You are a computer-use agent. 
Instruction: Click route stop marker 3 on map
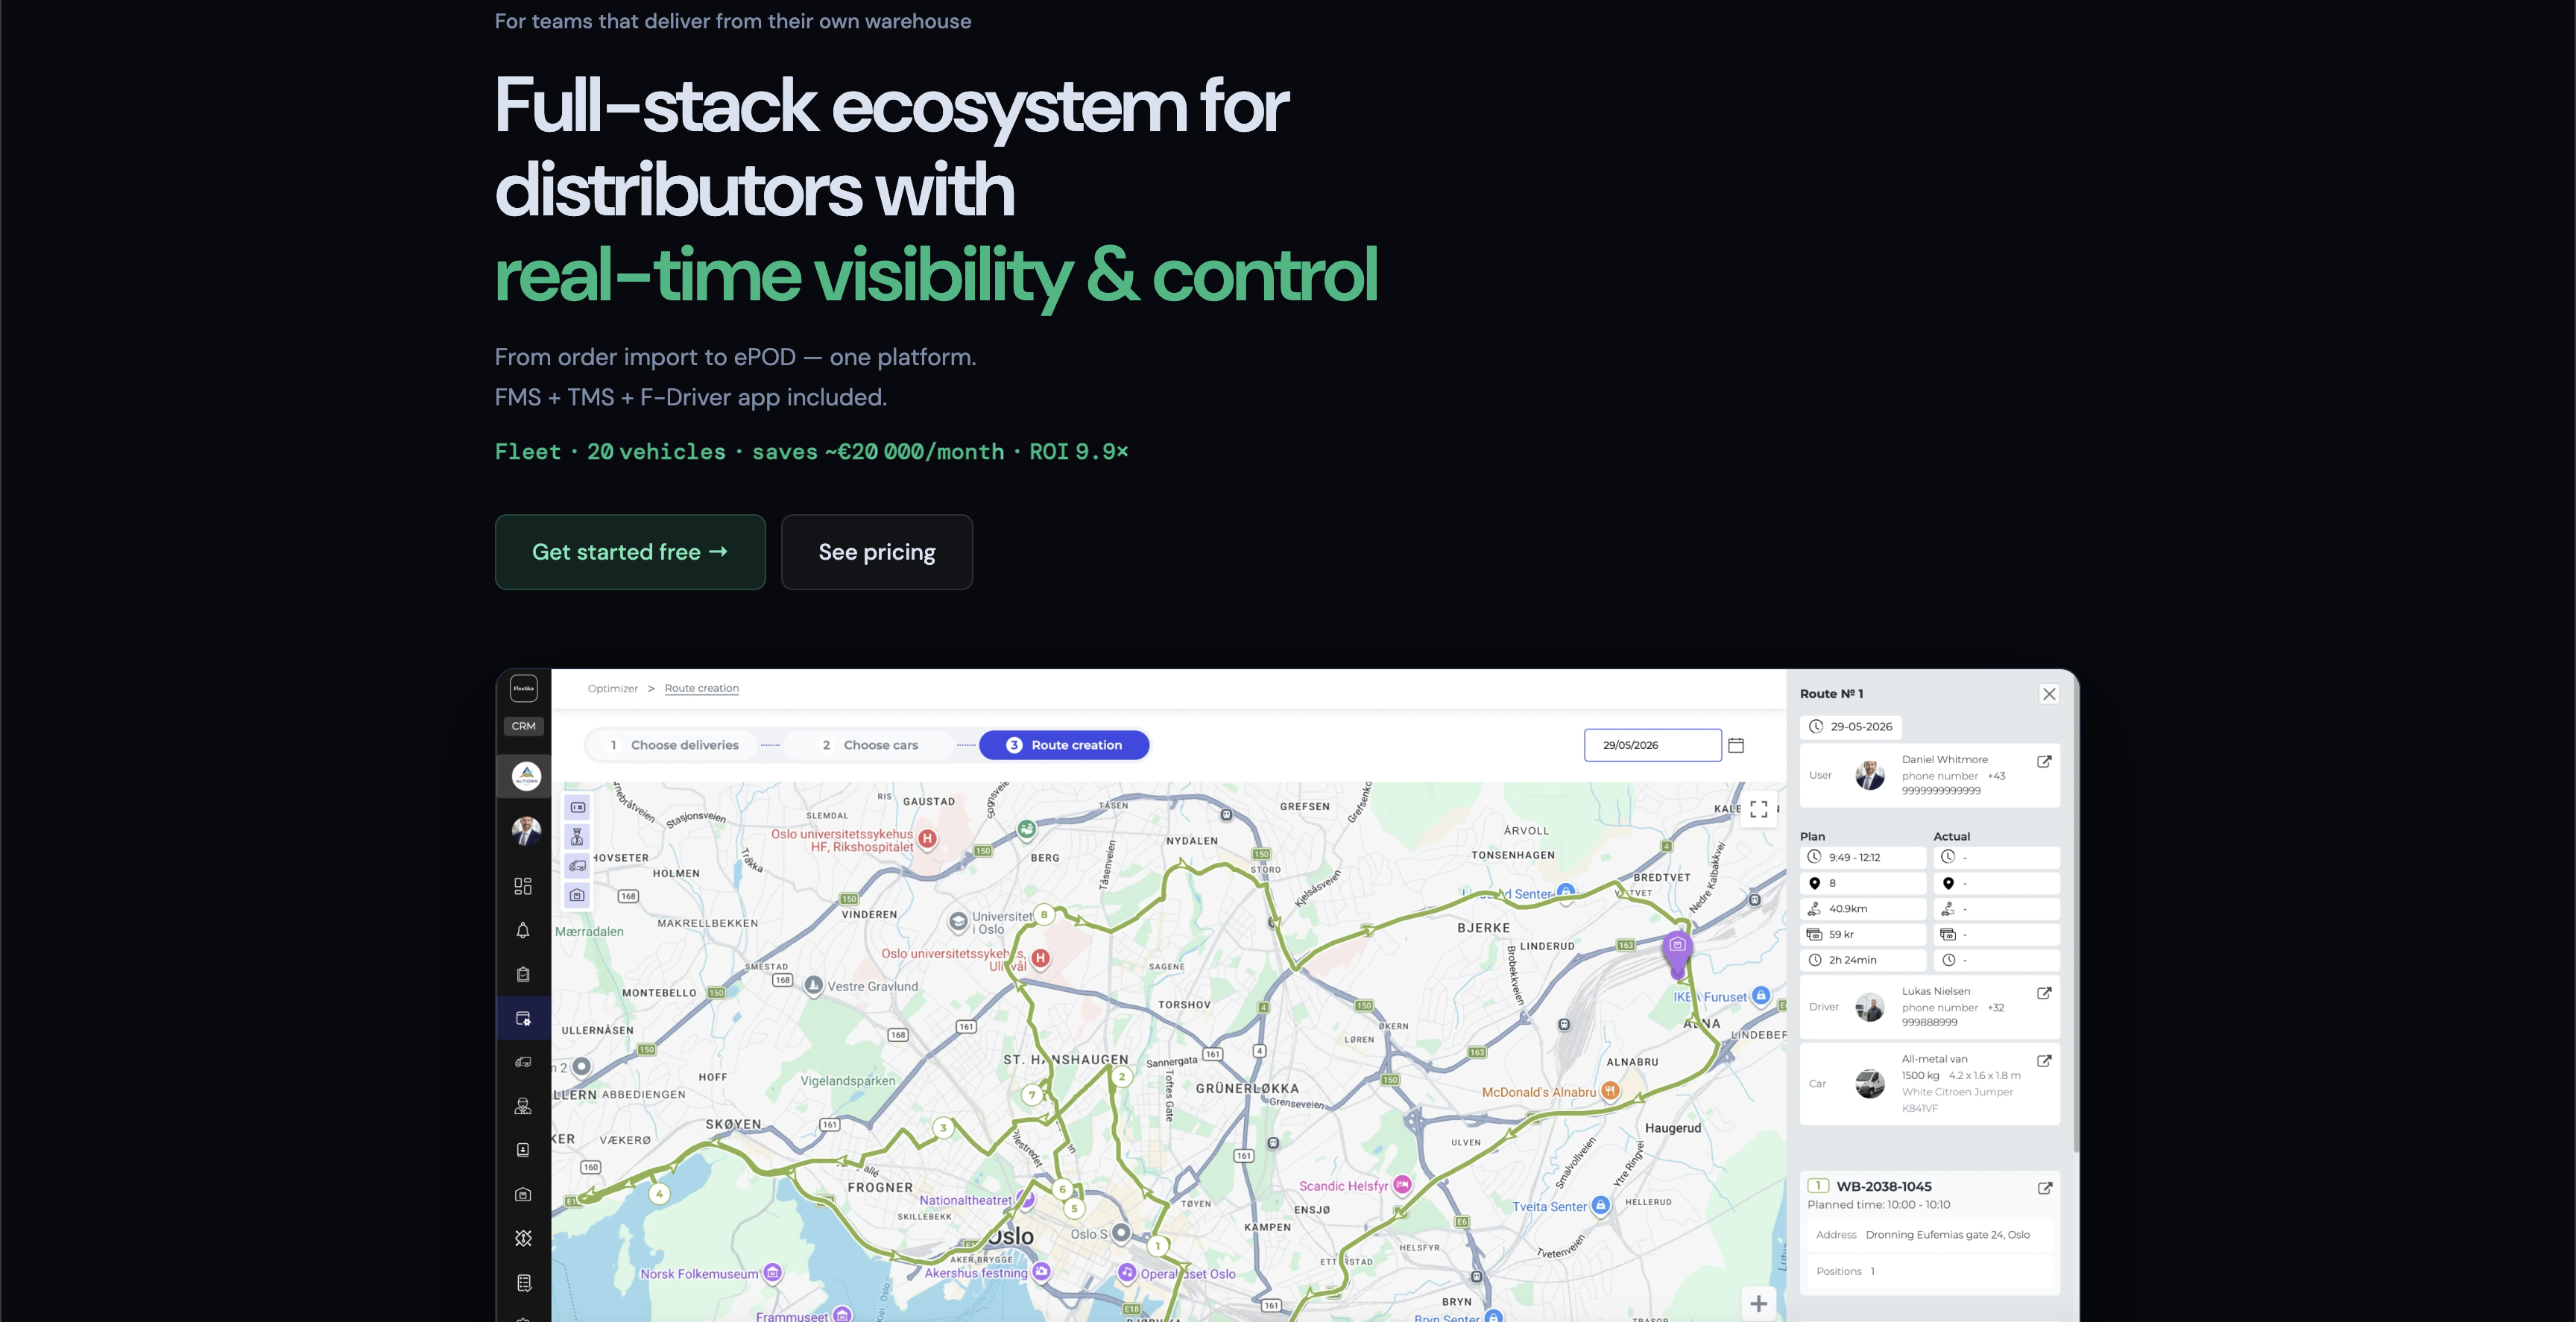(943, 1128)
